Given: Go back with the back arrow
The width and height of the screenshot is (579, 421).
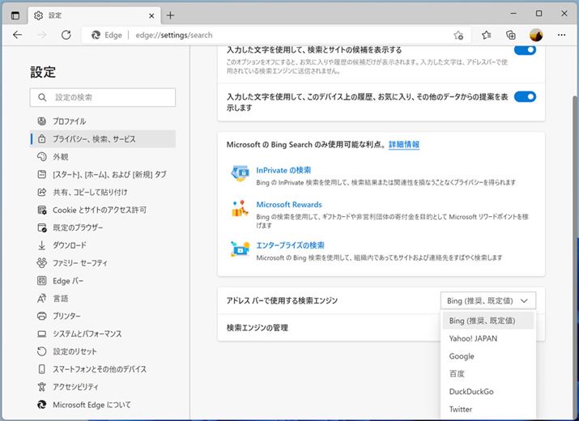Looking at the screenshot, I should pyautogui.click(x=18, y=35).
